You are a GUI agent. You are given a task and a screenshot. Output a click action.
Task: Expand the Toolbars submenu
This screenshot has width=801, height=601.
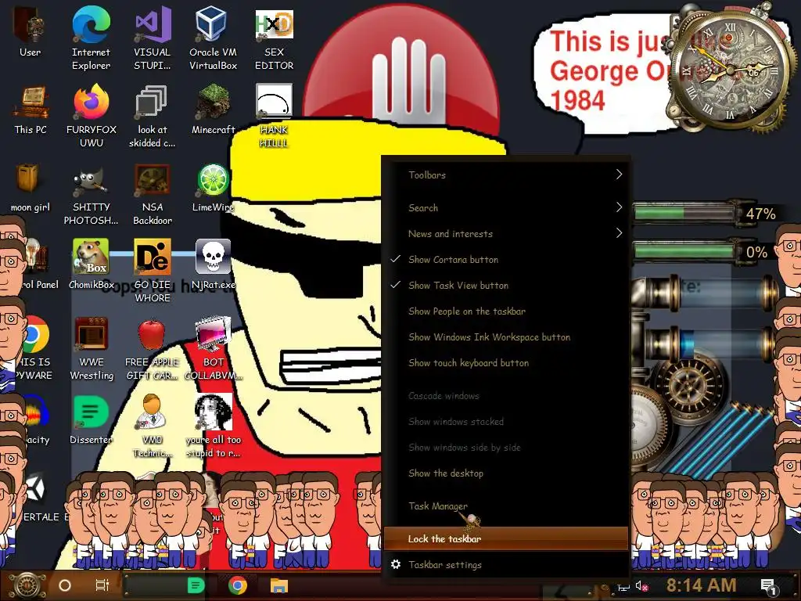point(506,175)
